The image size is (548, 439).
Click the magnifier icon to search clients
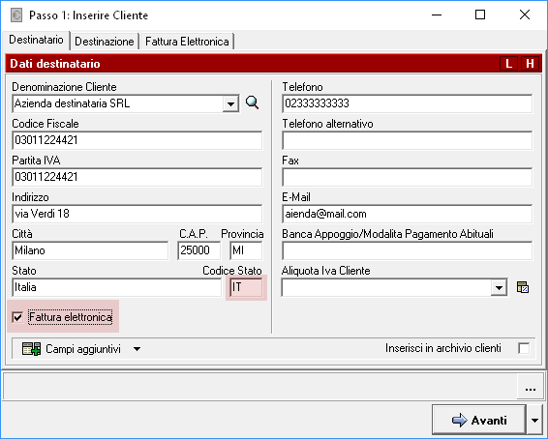point(252,102)
